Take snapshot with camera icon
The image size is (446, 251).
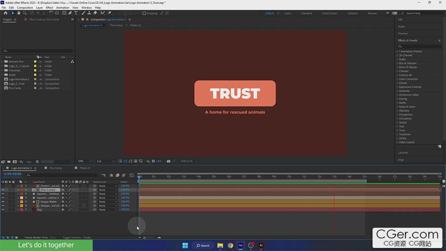click(x=168, y=161)
